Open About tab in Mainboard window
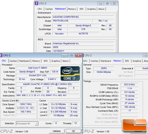The image size is (148, 134). point(101,9)
